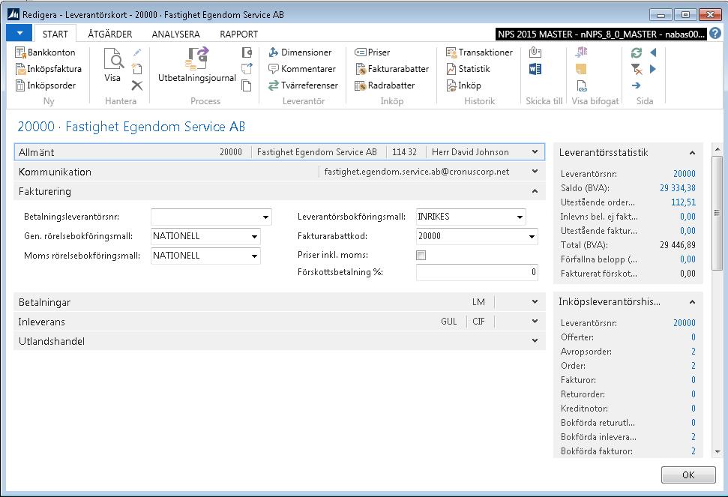The height and width of the screenshot is (497, 728).
Task: Open the Bokförda inlevera... count link
Action: pos(694,437)
